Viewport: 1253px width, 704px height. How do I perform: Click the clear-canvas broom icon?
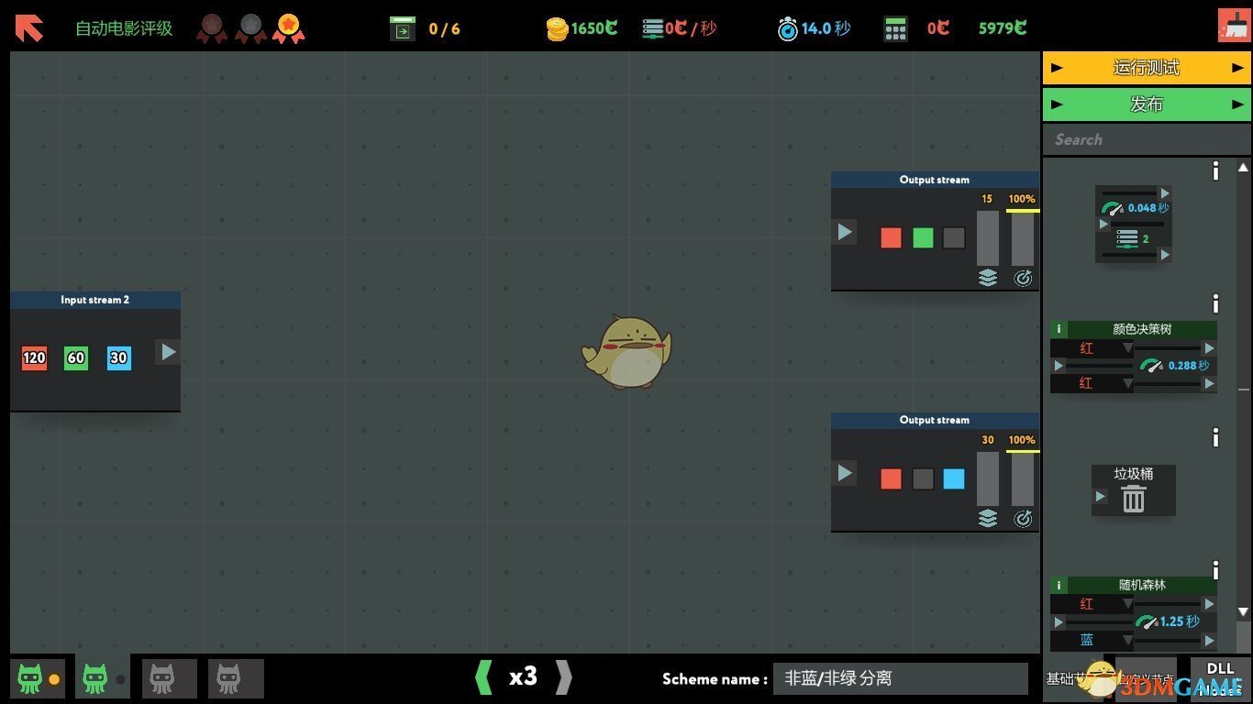[1234, 26]
